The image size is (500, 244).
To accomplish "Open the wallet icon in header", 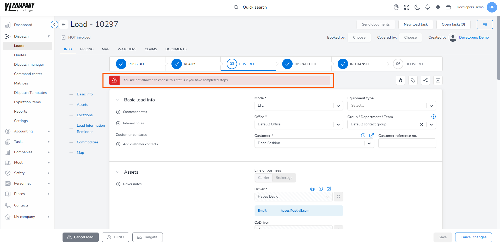I will [448, 7].
